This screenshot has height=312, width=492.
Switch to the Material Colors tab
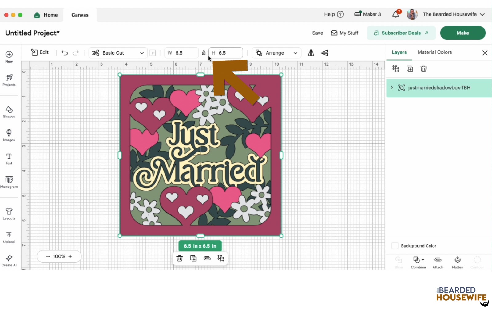pyautogui.click(x=434, y=52)
